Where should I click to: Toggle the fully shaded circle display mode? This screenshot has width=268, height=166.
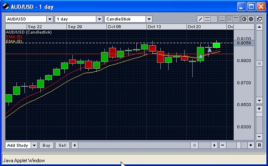coord(251,19)
